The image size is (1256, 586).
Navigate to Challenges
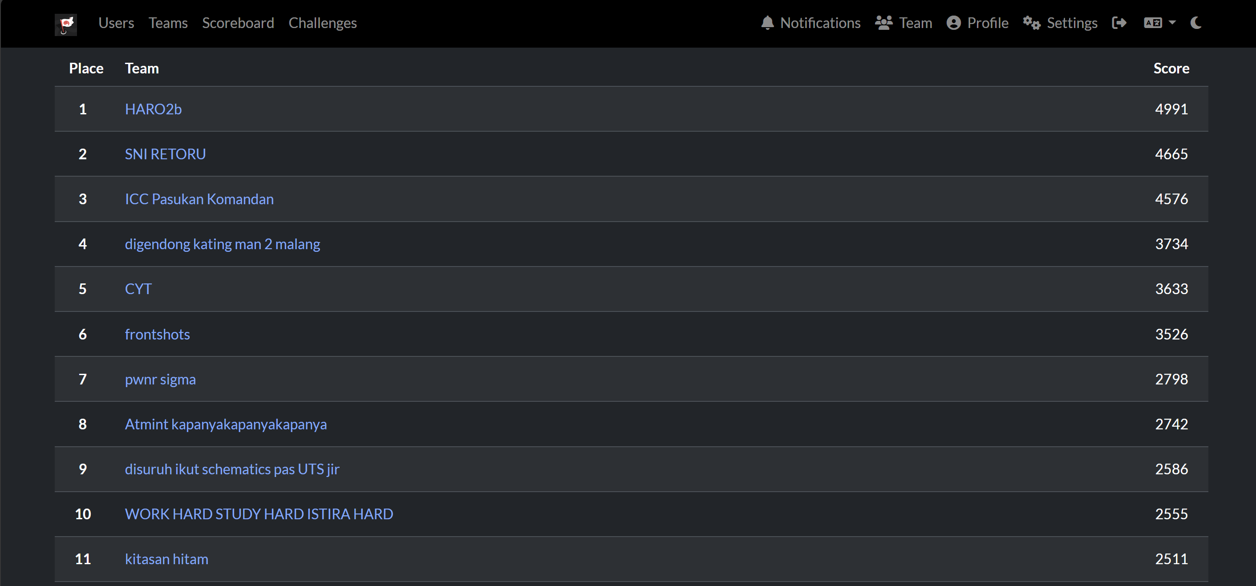tap(322, 23)
